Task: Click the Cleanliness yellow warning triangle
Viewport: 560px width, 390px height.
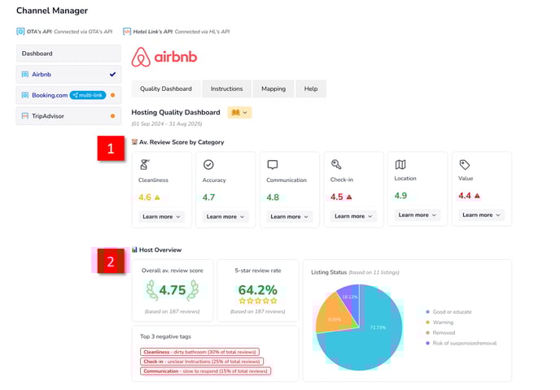Action: click(158, 197)
